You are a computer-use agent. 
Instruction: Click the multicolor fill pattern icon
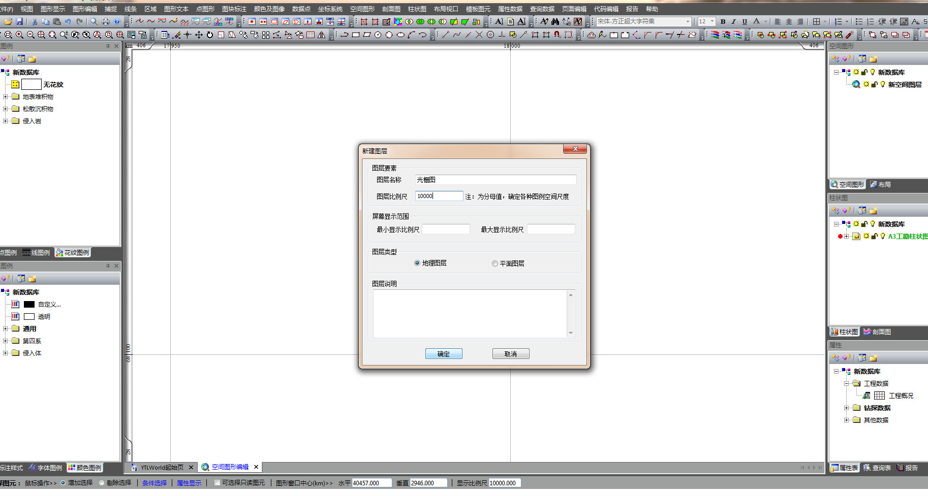coord(398,21)
